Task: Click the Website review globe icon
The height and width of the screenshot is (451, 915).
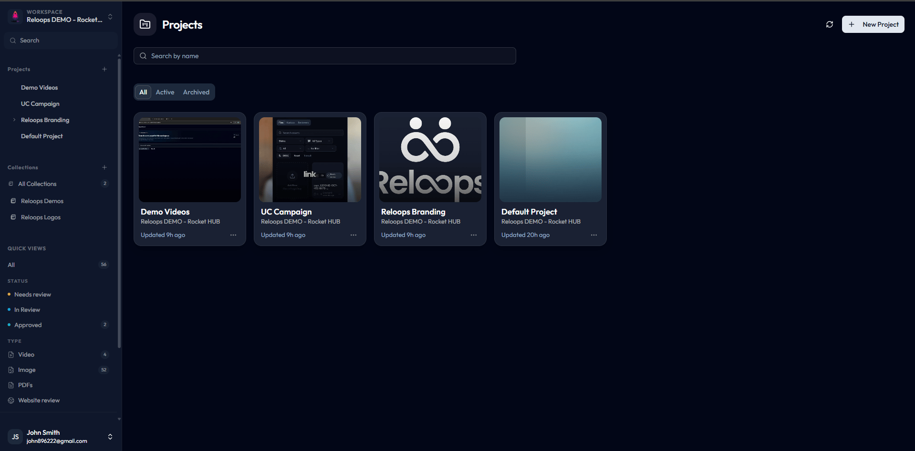Action: (11, 400)
